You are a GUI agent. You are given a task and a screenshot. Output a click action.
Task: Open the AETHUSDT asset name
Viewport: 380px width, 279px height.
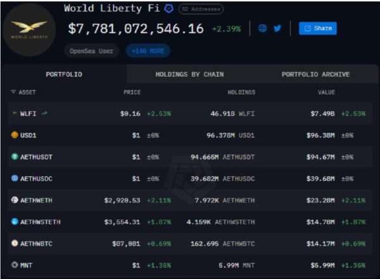[36, 157]
